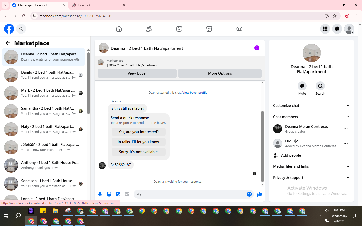Click the More Options button
362x226 pixels.
(220, 73)
